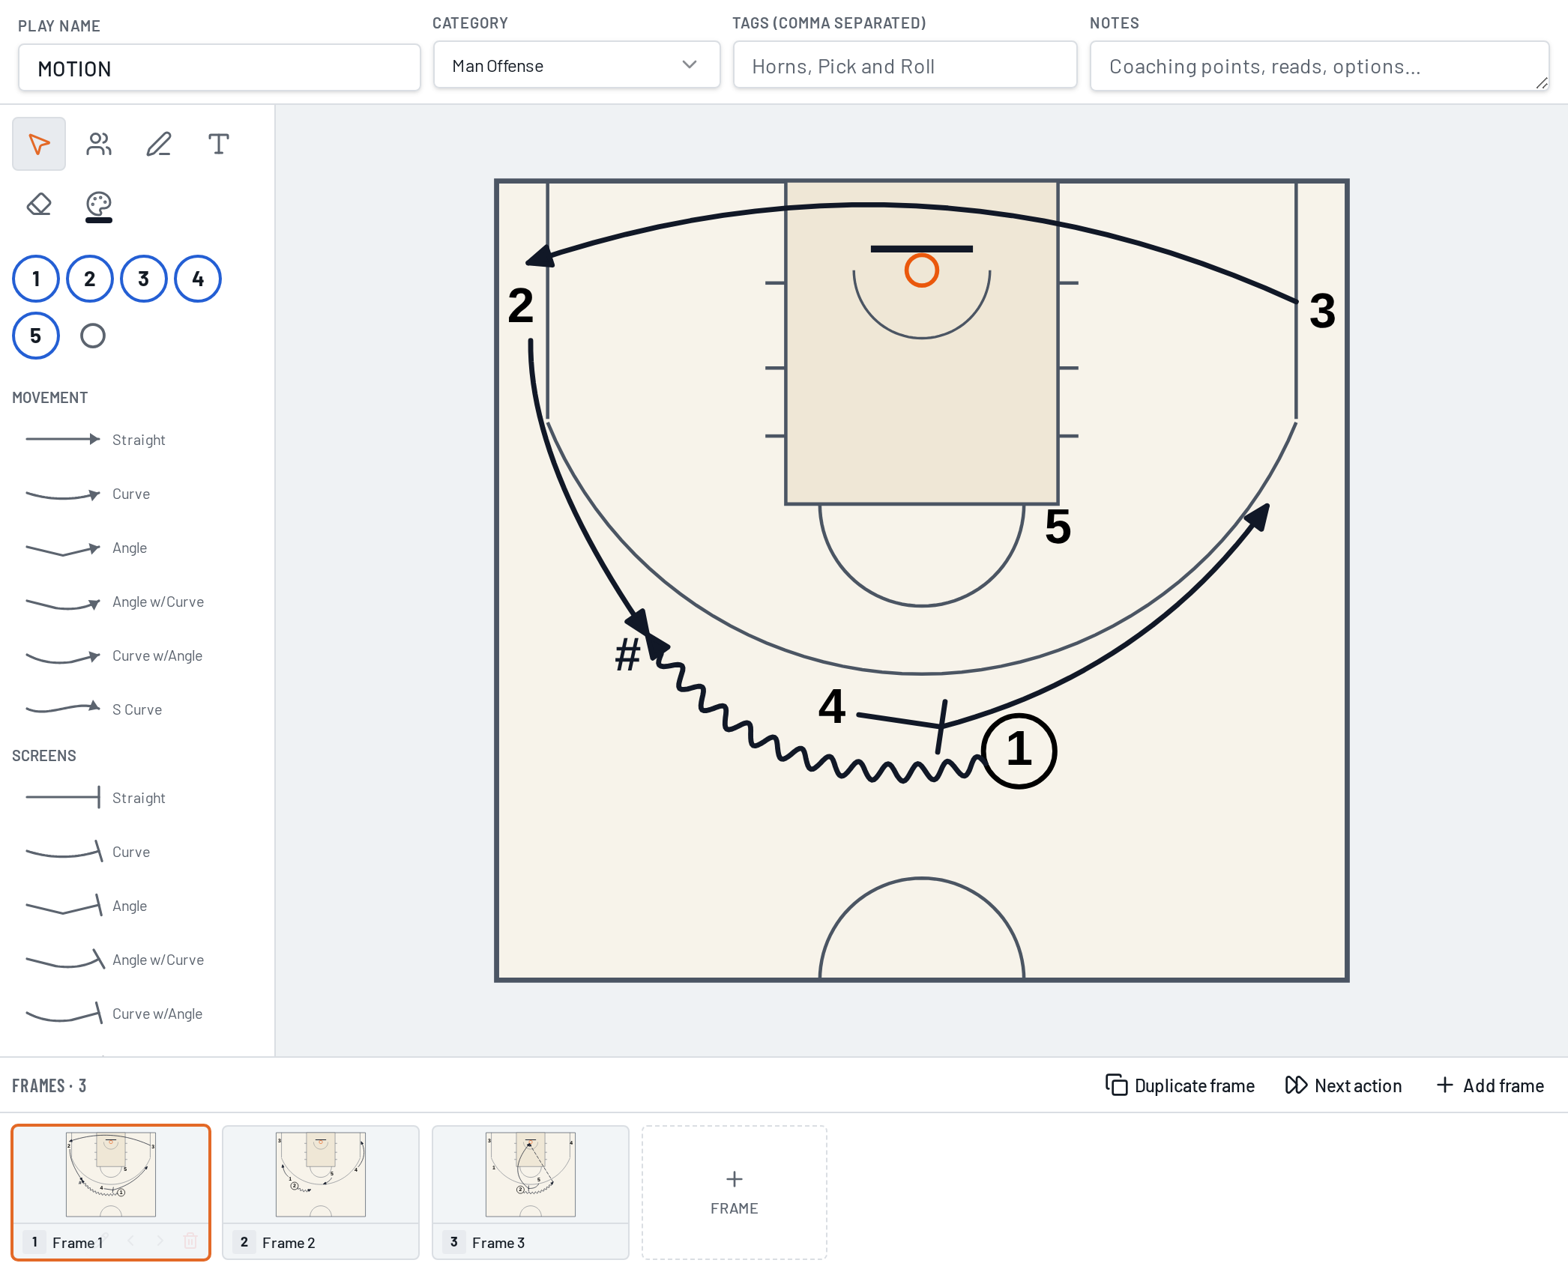
Task: Focus the Tags input field
Action: tap(905, 66)
